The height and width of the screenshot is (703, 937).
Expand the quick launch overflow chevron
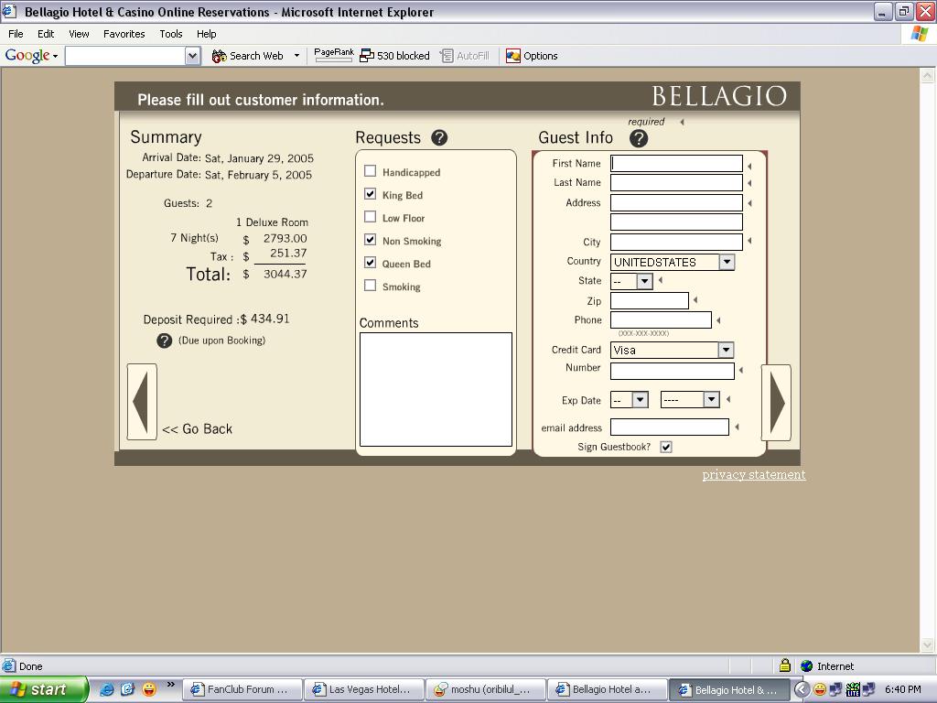(x=171, y=685)
